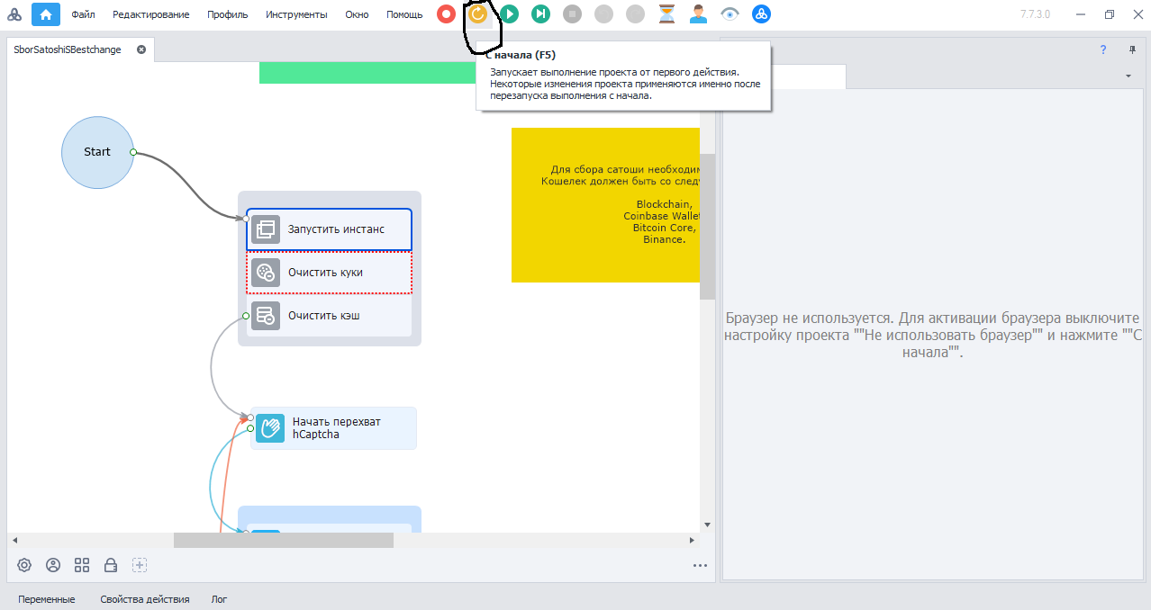Open the Профиль menu
This screenshot has height=610, width=1151.
[228, 14]
